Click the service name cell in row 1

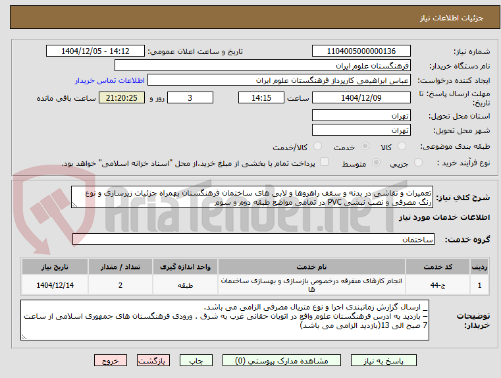click(x=311, y=284)
